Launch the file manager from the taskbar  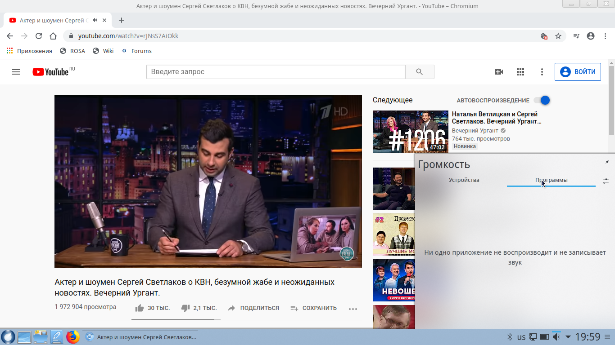[41, 337]
